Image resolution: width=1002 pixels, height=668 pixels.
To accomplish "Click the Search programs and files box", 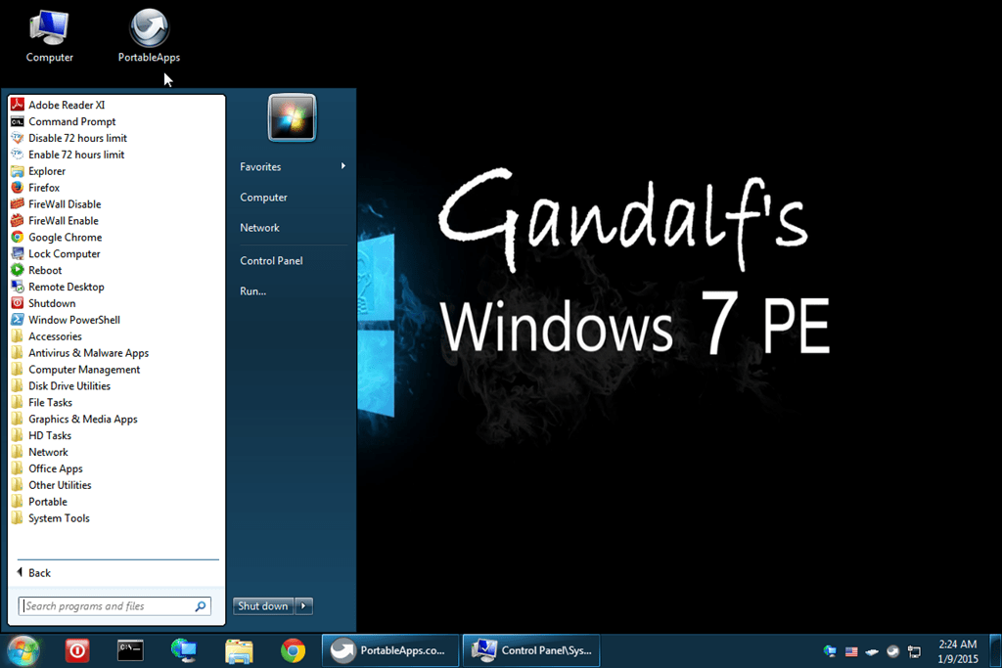I will click(x=114, y=606).
